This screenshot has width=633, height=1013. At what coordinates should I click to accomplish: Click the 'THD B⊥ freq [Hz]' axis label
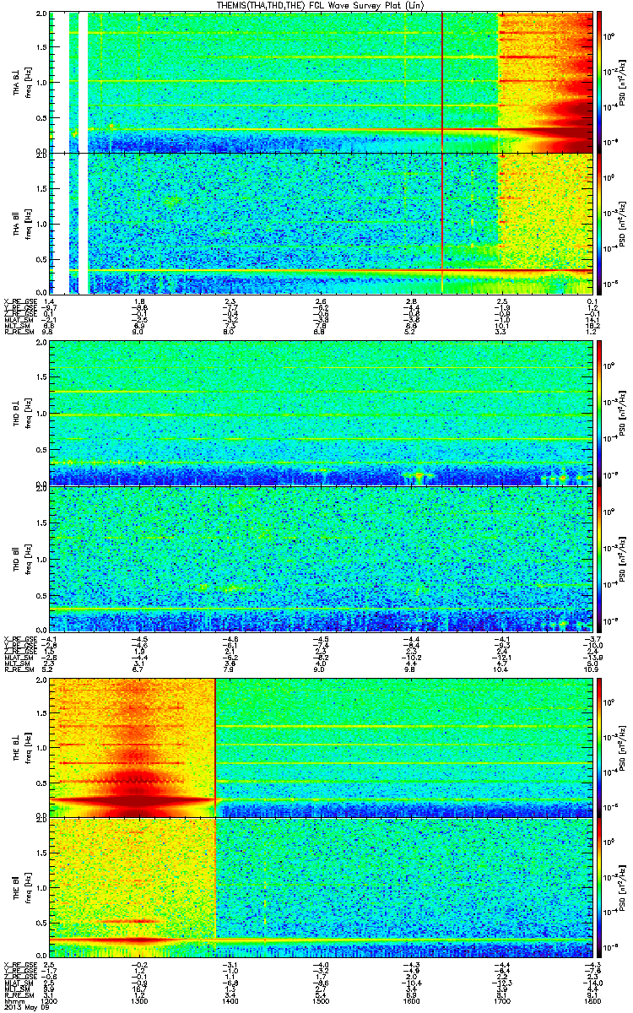(x=20, y=414)
